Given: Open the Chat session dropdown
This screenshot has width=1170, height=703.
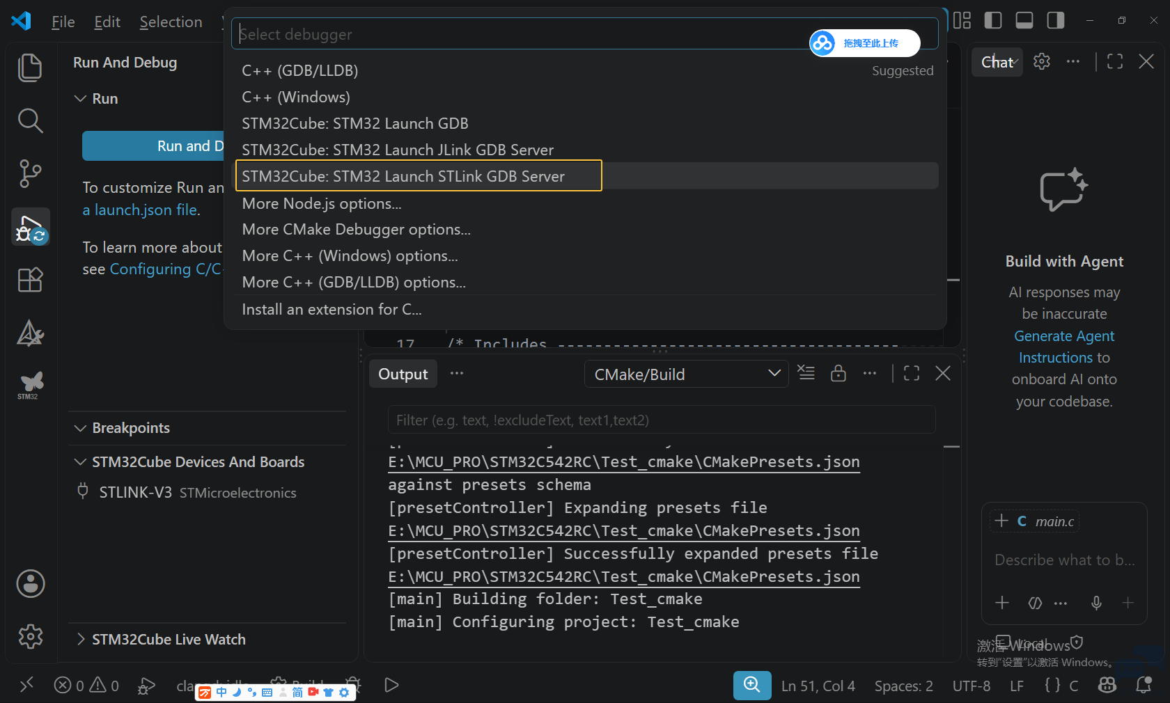Looking at the screenshot, I should (x=997, y=62).
